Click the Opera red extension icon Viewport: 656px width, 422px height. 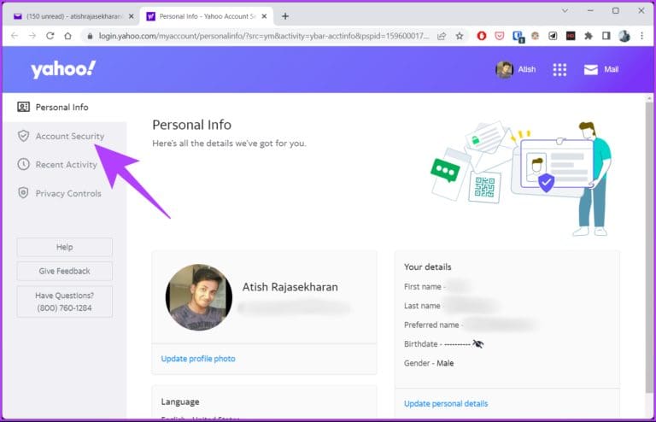coord(482,36)
